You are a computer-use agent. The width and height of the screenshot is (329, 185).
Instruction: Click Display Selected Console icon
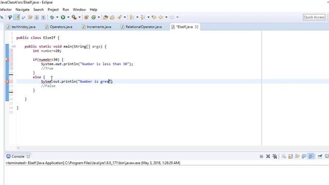tap(327, 156)
